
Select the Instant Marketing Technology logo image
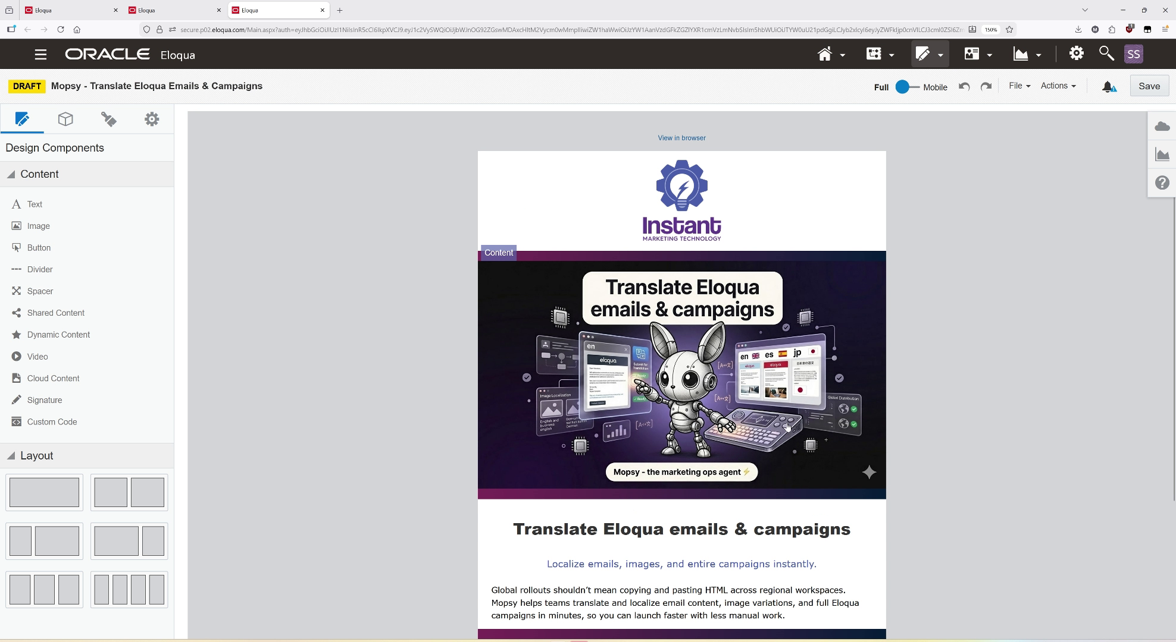coord(681,200)
